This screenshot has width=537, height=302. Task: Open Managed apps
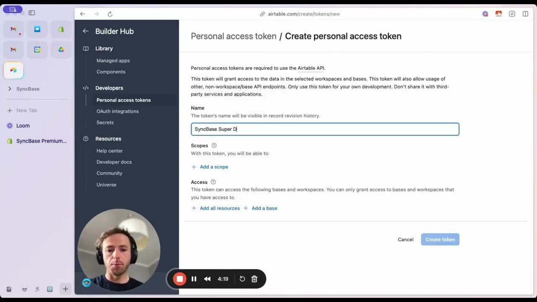point(113,60)
